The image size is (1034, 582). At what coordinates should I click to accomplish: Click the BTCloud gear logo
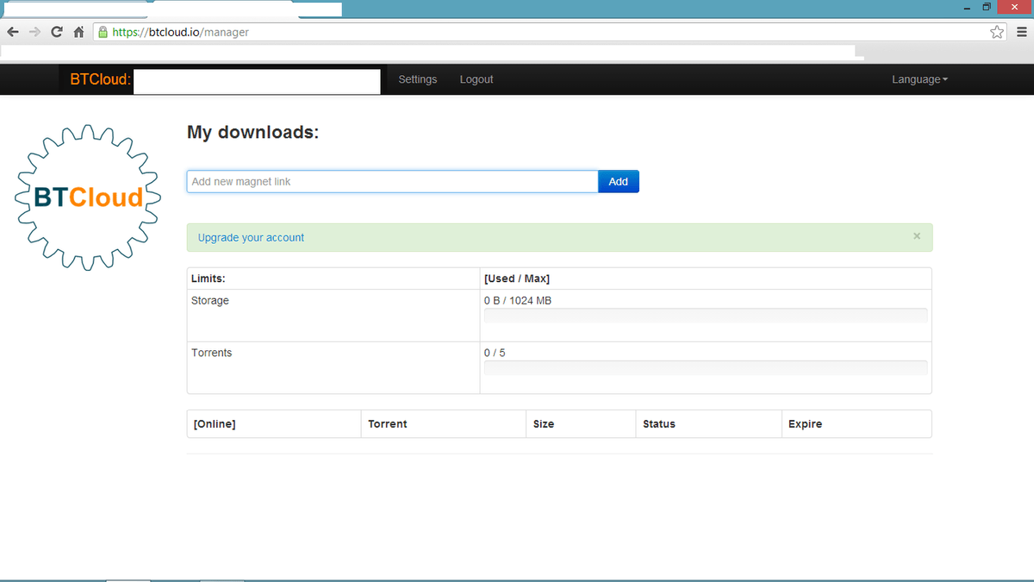pyautogui.click(x=89, y=197)
